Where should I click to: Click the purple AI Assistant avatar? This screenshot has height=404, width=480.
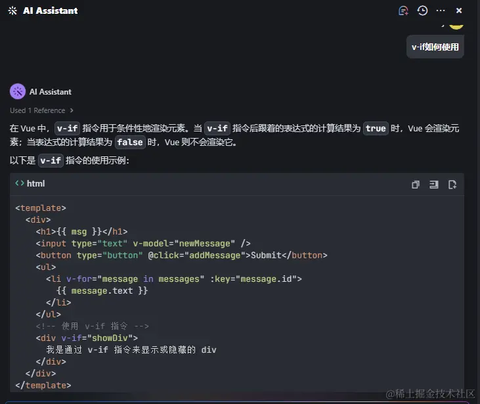18,91
